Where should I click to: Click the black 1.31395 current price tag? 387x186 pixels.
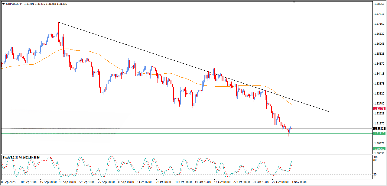point(379,129)
